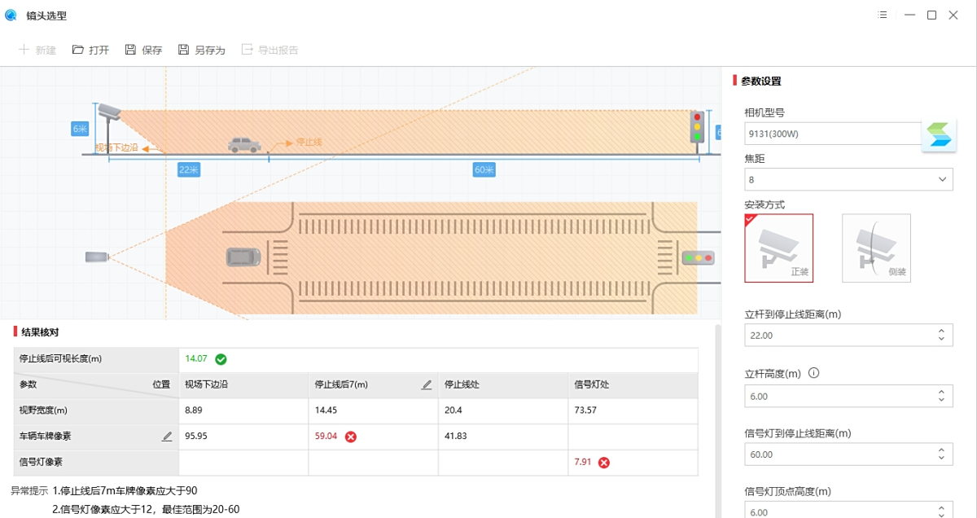Screen dimensions: 977x518
Task: Click the edit pencil beside 停止线后7(m)
Action: 426,385
